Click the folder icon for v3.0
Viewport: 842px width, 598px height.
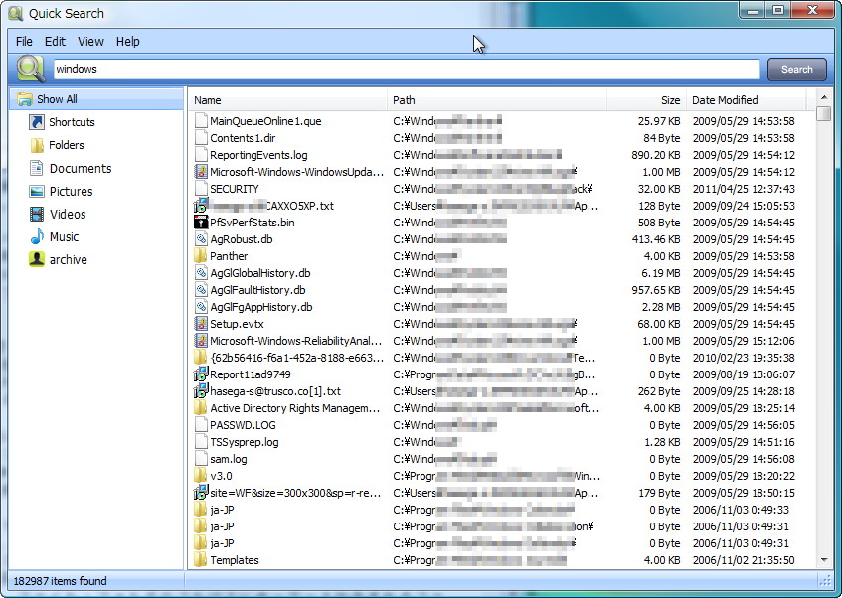(x=200, y=476)
